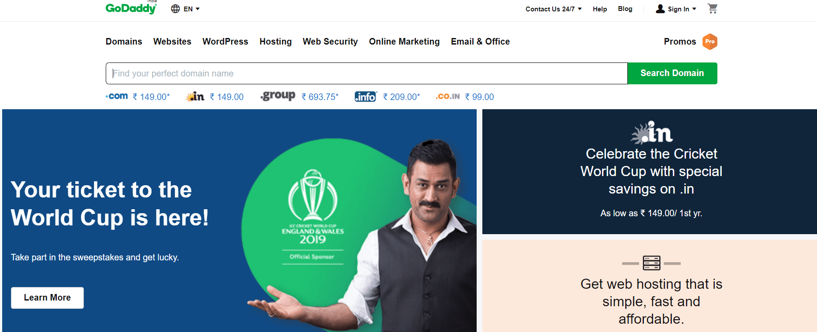Open the Blog link
The image size is (817, 332).
click(x=625, y=9)
